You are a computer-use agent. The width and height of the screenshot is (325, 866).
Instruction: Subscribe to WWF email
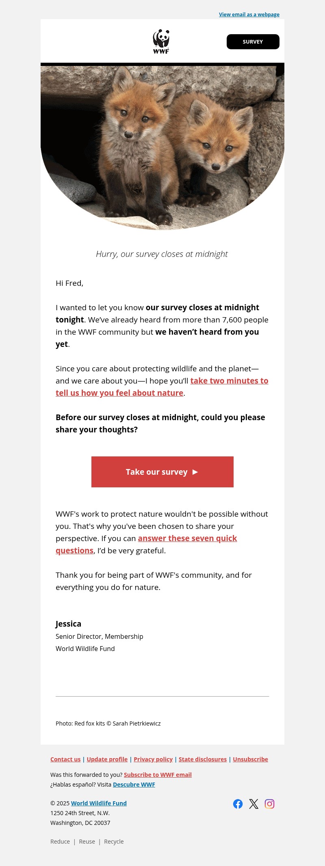tap(158, 774)
